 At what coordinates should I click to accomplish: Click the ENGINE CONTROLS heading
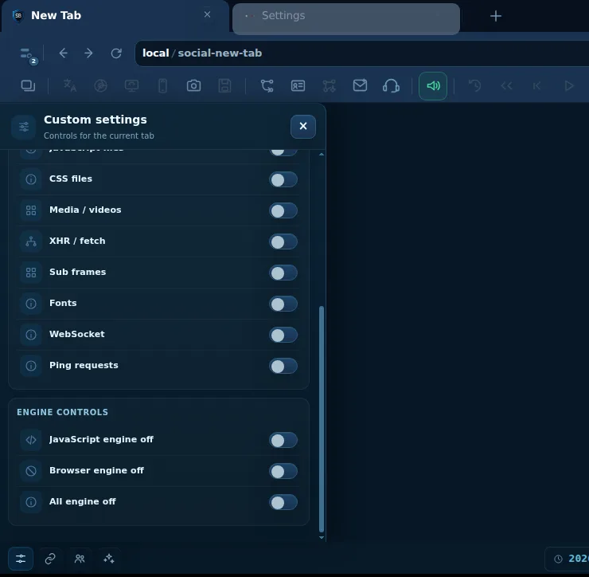pyautogui.click(x=62, y=412)
